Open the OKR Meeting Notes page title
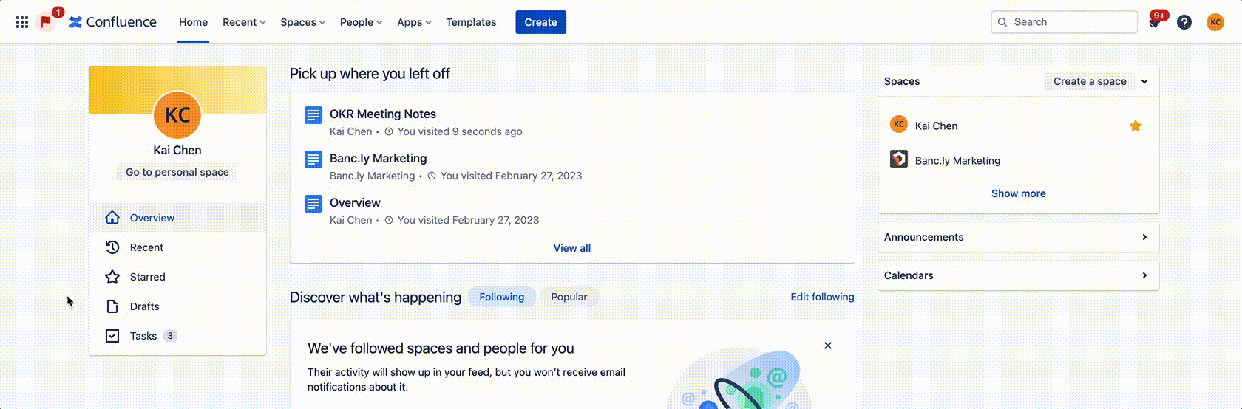Image resolution: width=1242 pixels, height=409 pixels. click(x=383, y=114)
